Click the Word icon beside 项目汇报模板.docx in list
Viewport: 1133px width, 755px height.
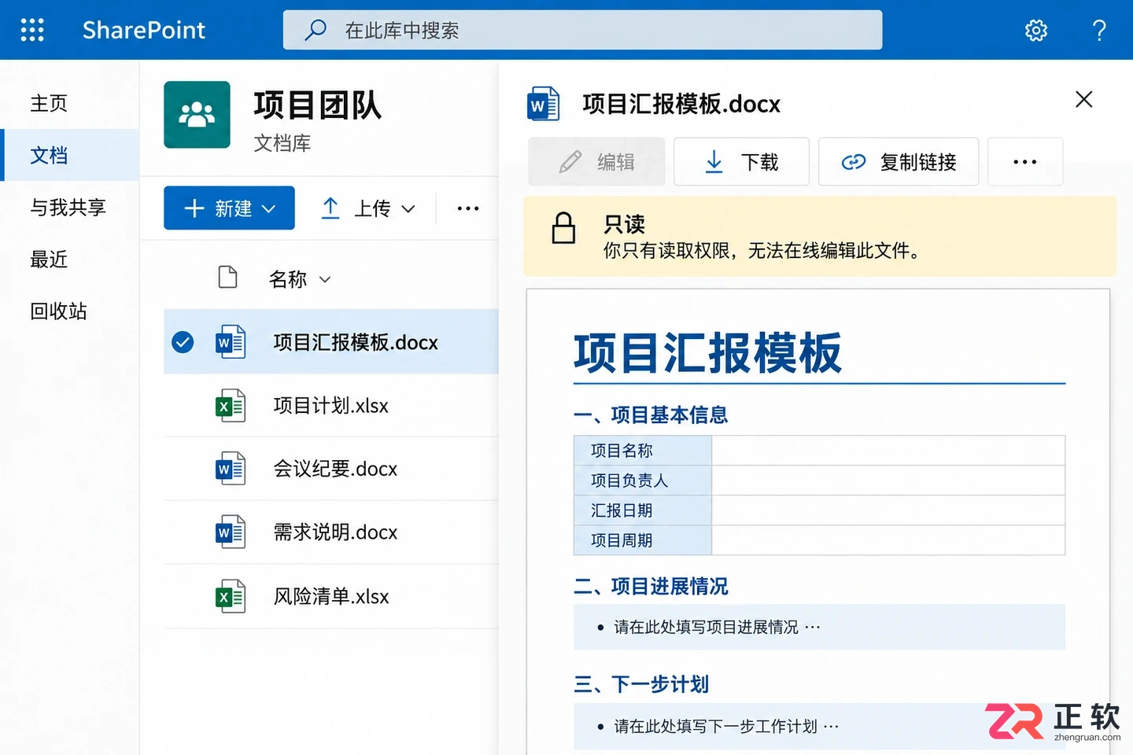pyautogui.click(x=231, y=342)
